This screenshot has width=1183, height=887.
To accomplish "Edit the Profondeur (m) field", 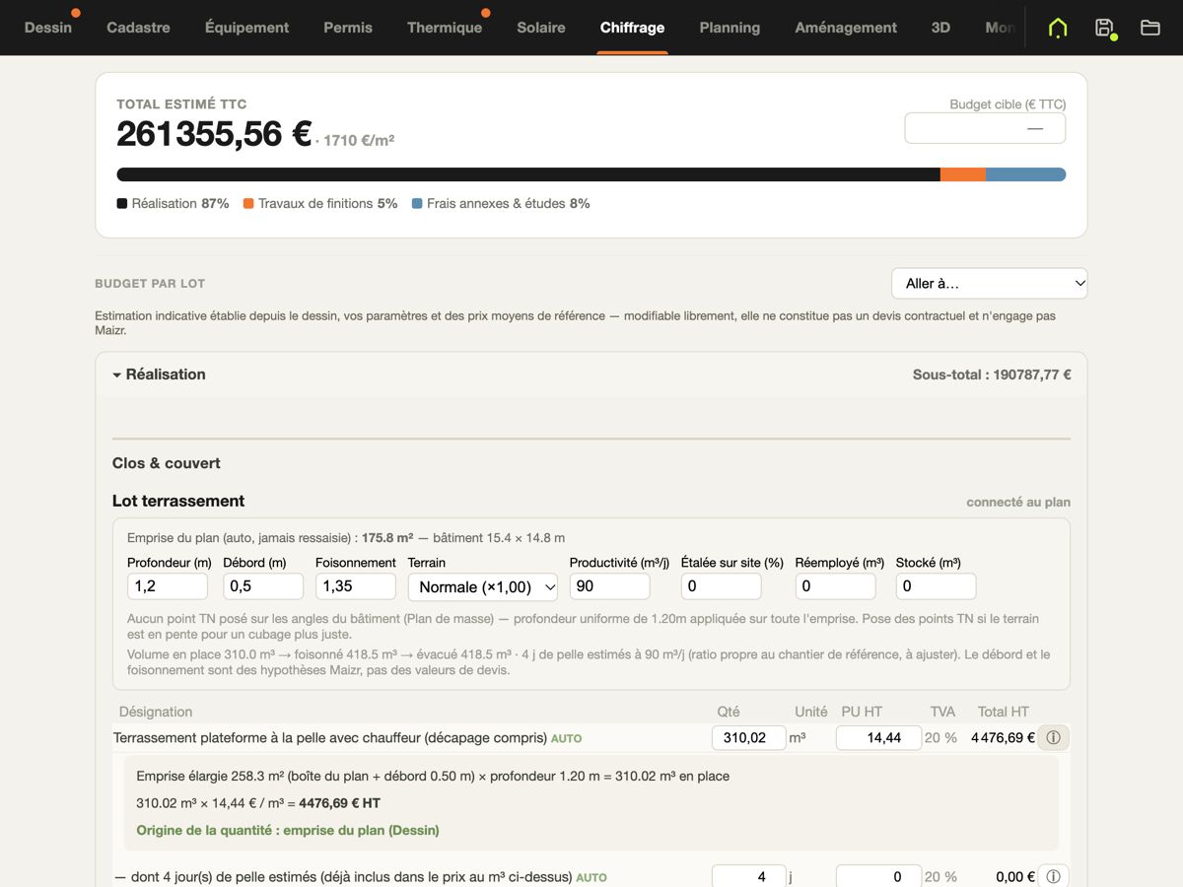I will point(168,586).
